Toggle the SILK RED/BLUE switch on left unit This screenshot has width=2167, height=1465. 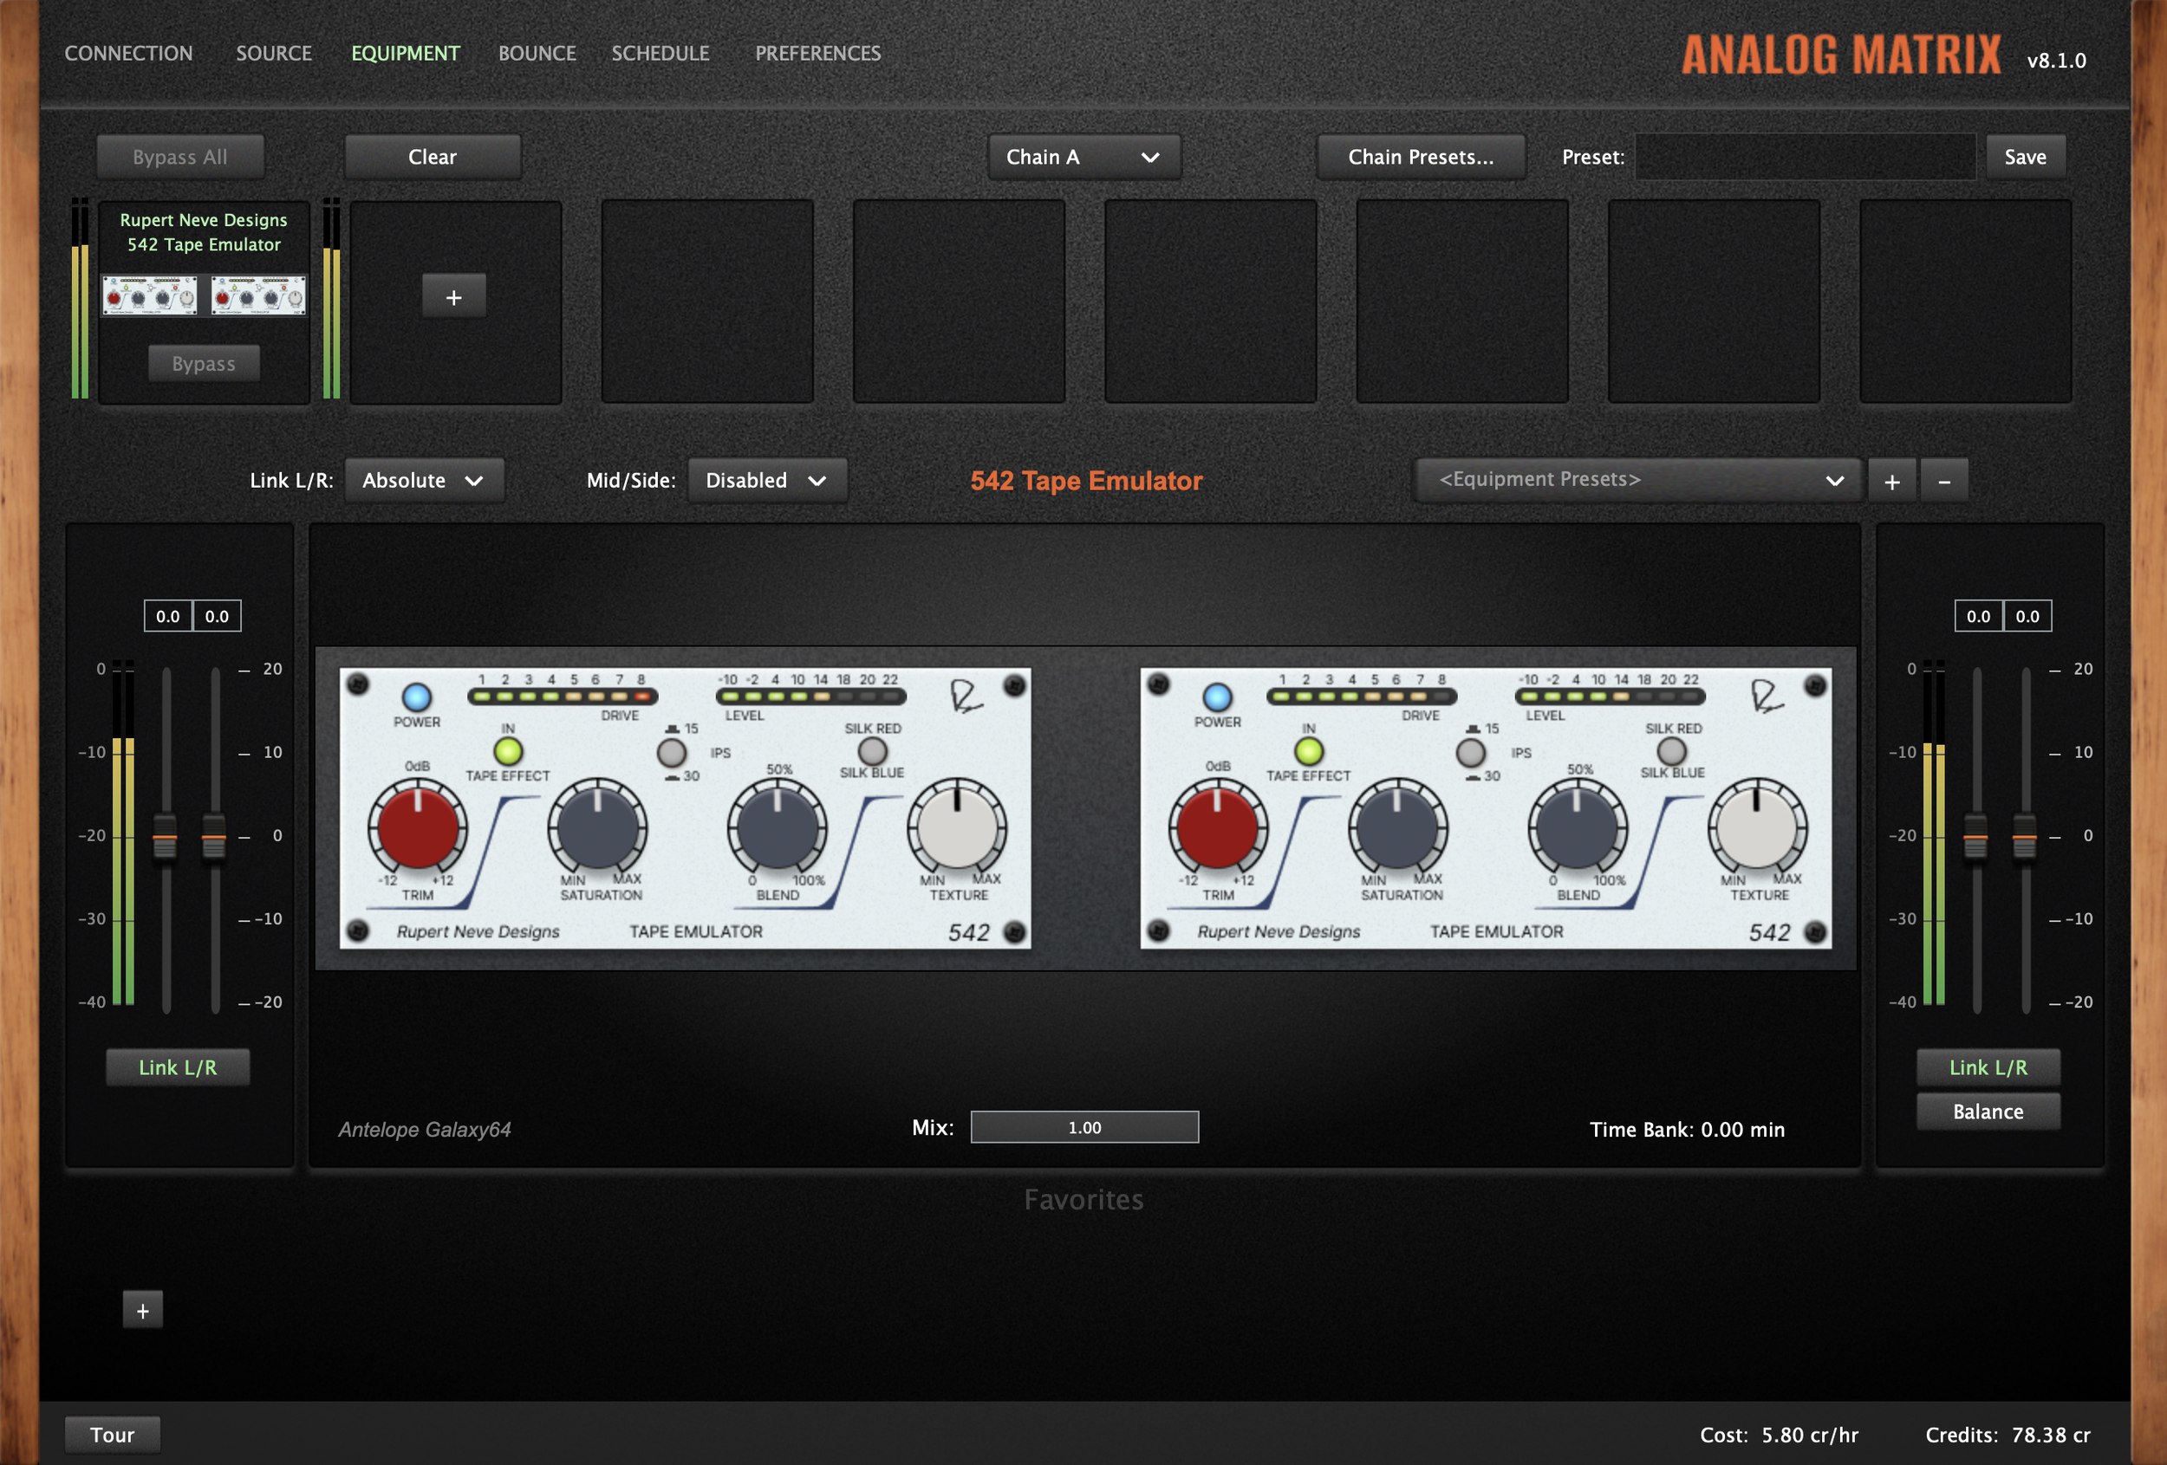pyautogui.click(x=872, y=750)
